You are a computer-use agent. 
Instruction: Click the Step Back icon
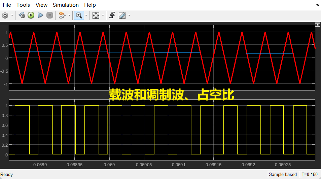[22, 15]
